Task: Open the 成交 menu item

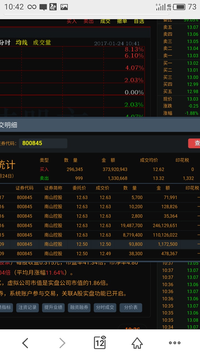Action: point(105,21)
